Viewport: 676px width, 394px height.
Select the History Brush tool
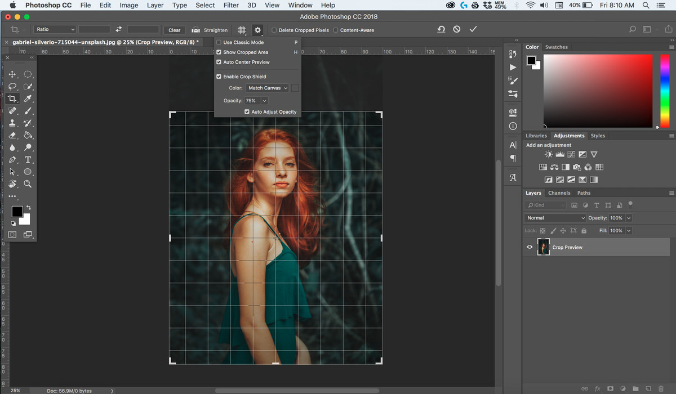[x=28, y=123]
